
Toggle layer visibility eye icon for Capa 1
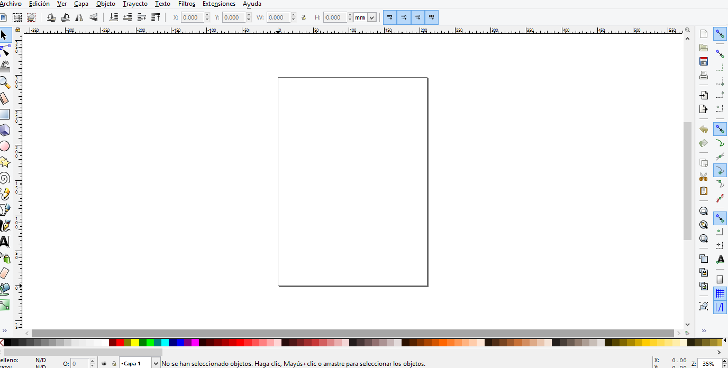pyautogui.click(x=104, y=364)
